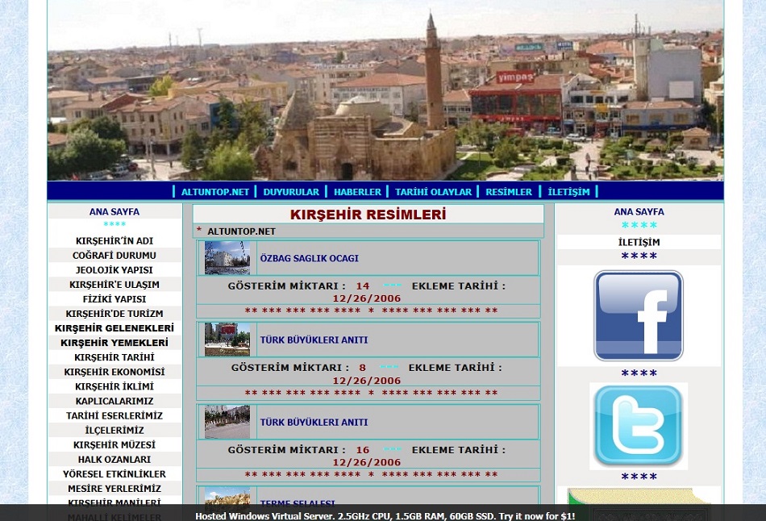Click the KIRŞEHİR RESİMLERİ heading

368,214
